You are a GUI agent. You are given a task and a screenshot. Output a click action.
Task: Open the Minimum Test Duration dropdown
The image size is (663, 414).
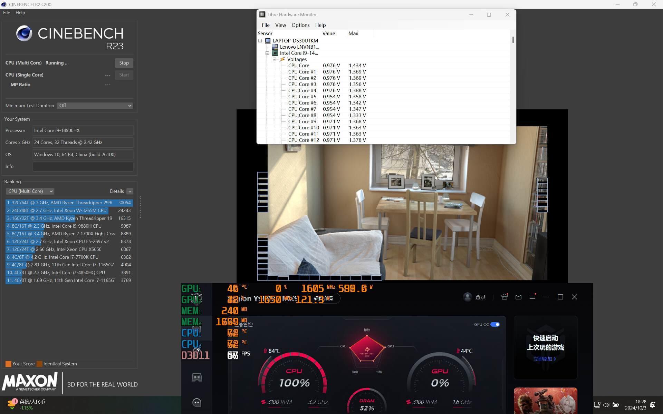tap(95, 106)
